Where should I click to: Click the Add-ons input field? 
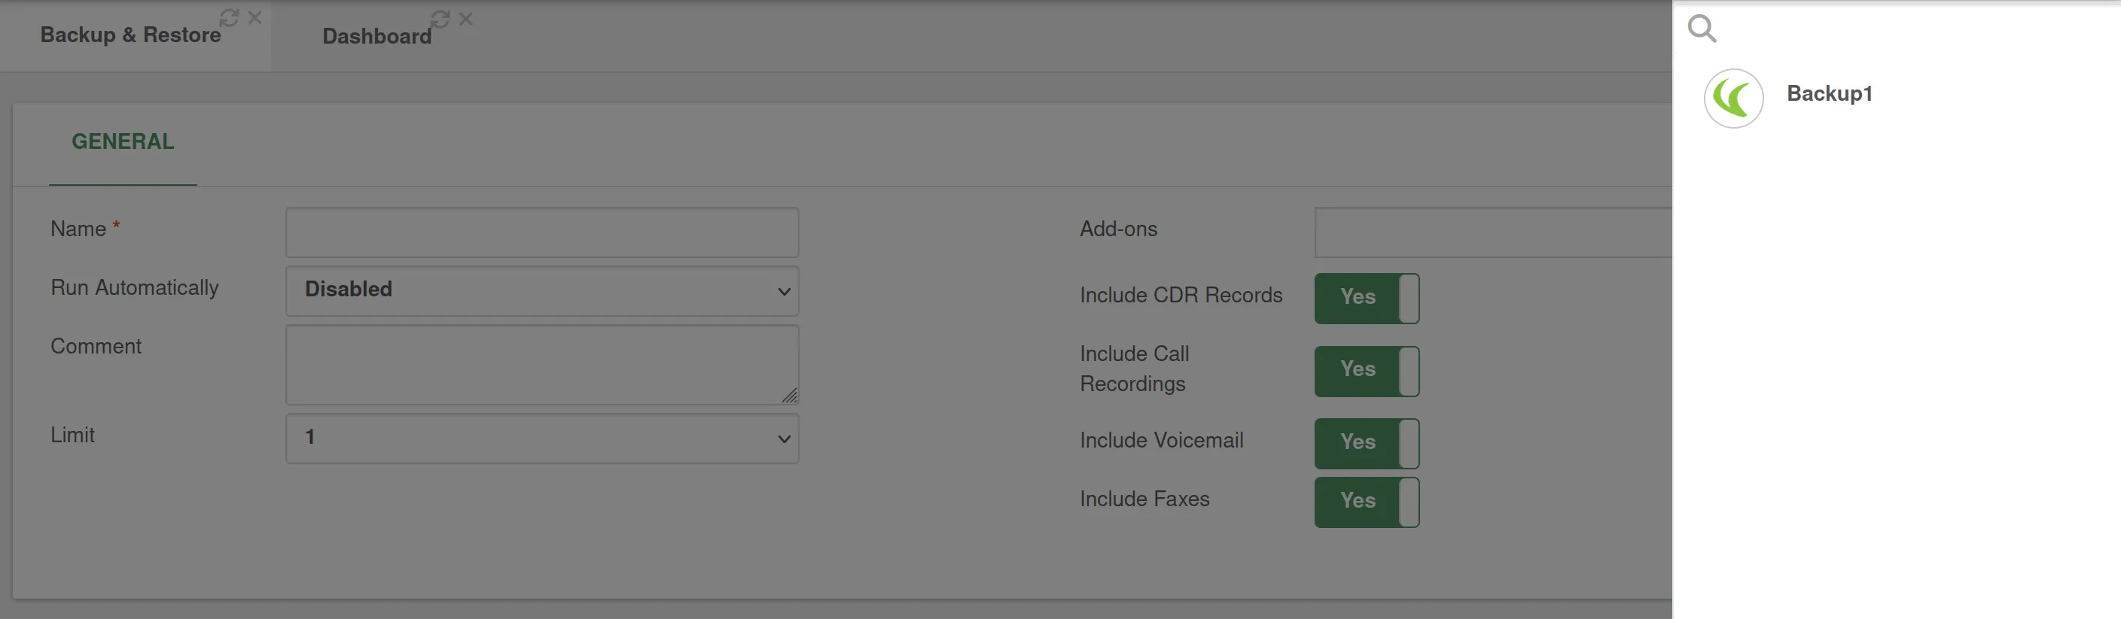[x=1493, y=232]
